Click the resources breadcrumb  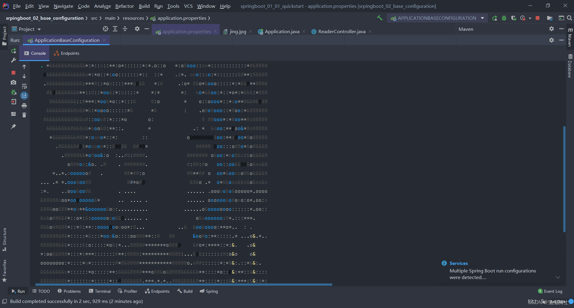click(x=133, y=18)
